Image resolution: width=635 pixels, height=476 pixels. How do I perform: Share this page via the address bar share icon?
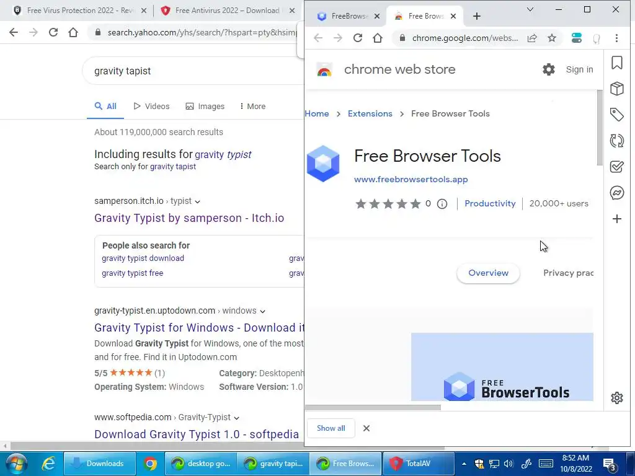click(x=532, y=38)
